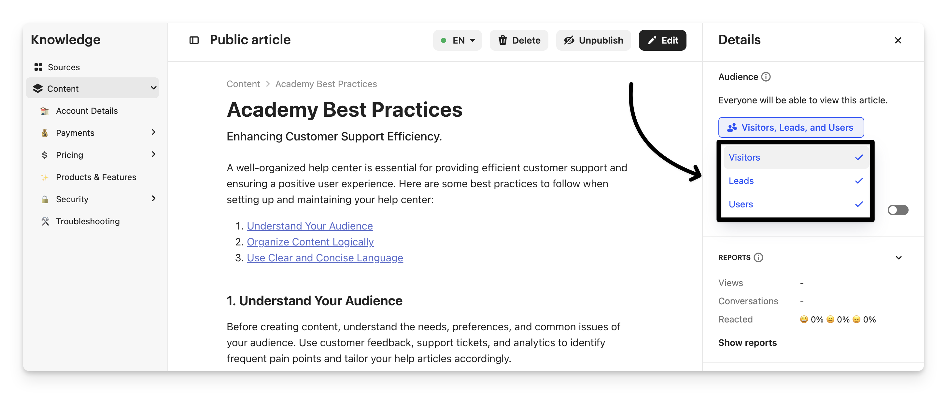Open the EN language dropdown

click(x=457, y=40)
